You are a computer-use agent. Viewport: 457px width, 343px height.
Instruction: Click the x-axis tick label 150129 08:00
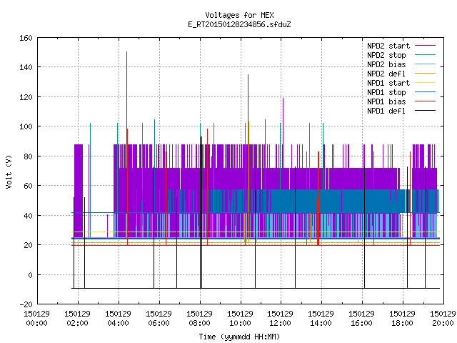(x=199, y=319)
